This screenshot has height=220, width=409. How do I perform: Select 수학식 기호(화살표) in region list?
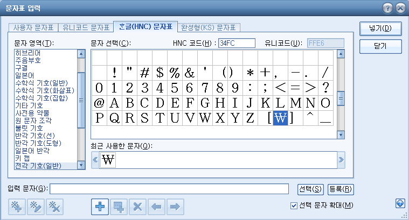(46, 90)
